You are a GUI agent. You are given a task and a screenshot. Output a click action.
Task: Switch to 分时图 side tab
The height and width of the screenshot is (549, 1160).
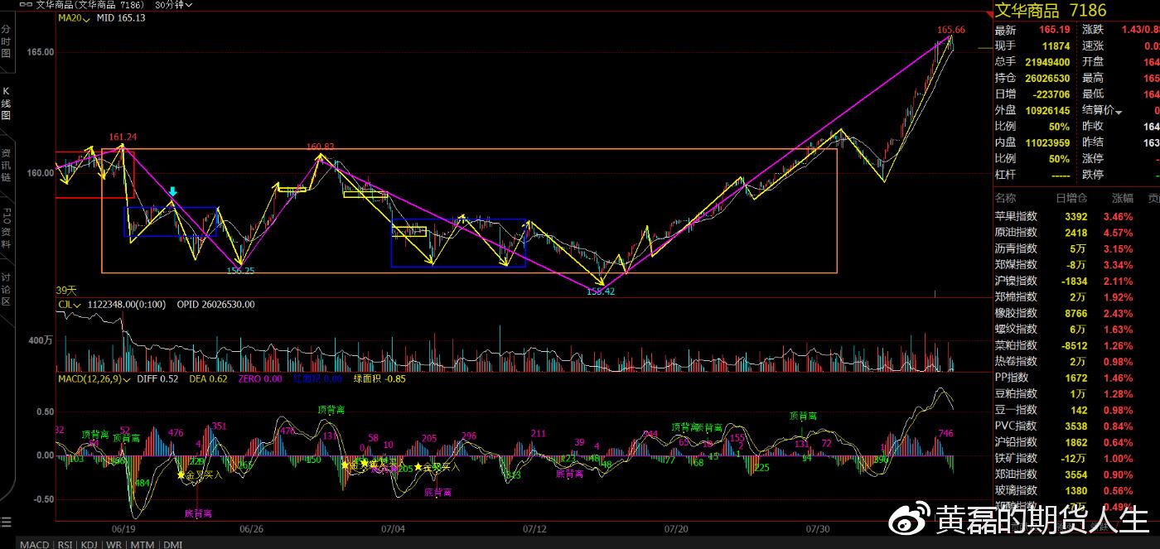(6, 41)
